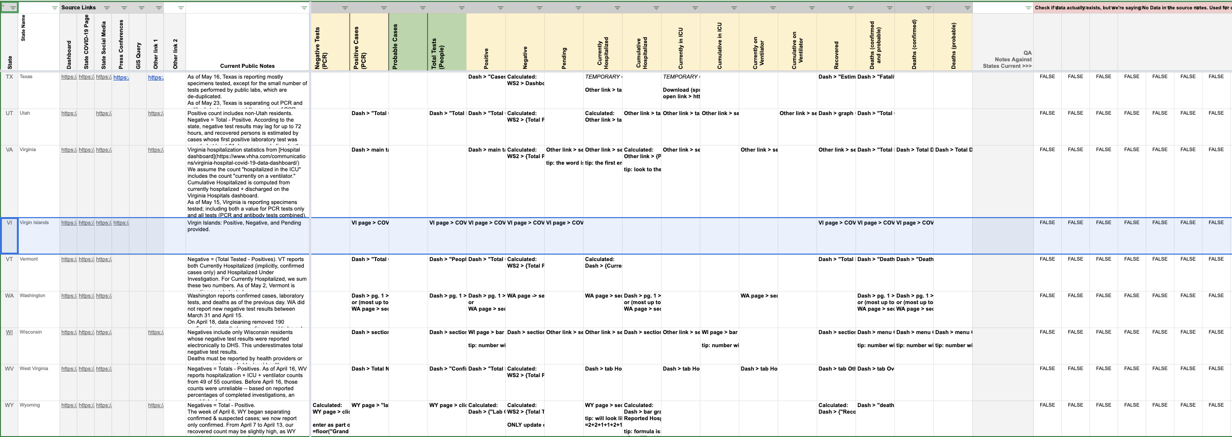Select Texas Recovered 'Dash > "Estim' cell
Image resolution: width=1232 pixels, height=437 pixels.
click(836, 91)
